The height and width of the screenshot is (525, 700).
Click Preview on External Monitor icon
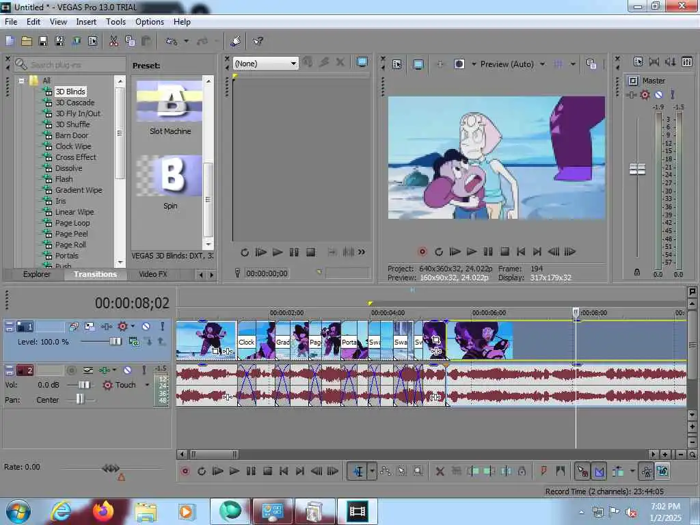(x=418, y=64)
